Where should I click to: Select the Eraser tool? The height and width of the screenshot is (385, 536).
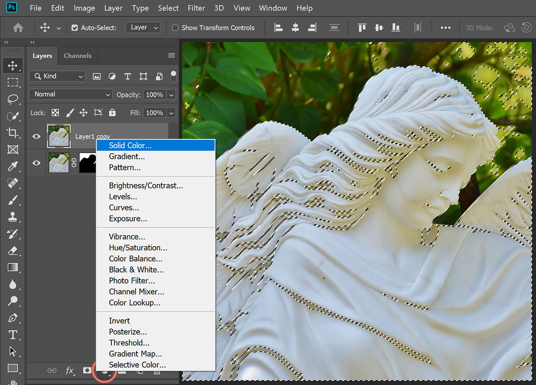coord(13,251)
